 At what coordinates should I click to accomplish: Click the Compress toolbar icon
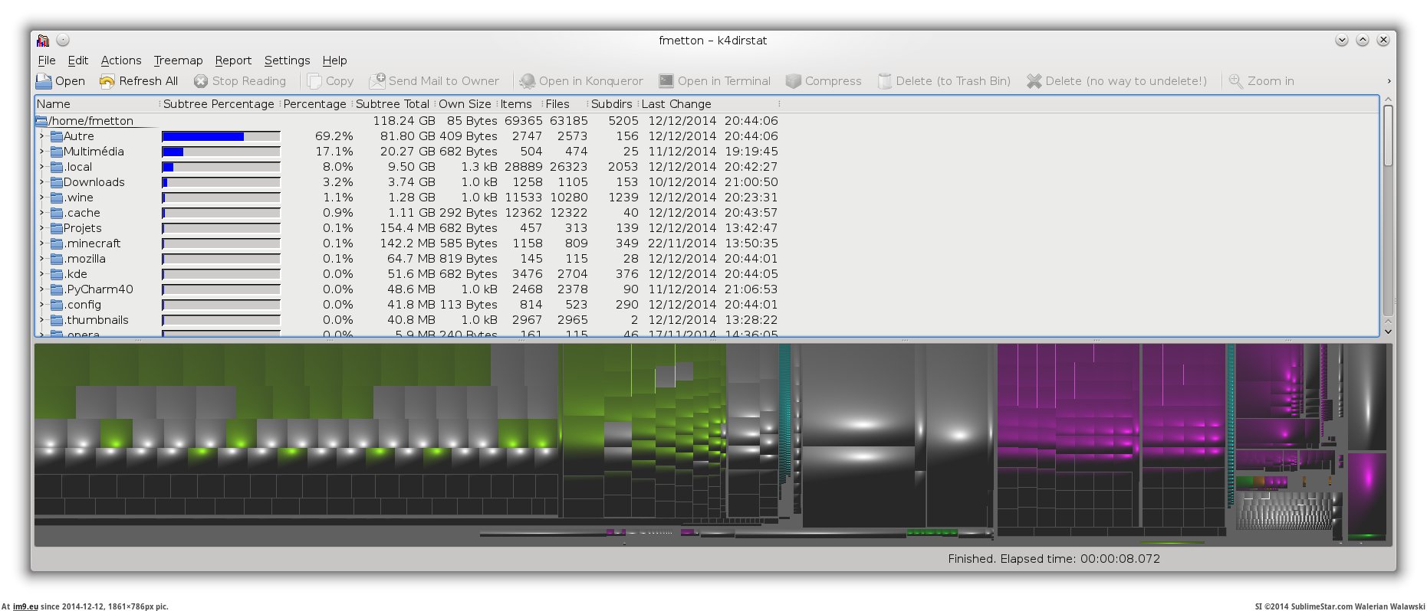click(x=794, y=81)
